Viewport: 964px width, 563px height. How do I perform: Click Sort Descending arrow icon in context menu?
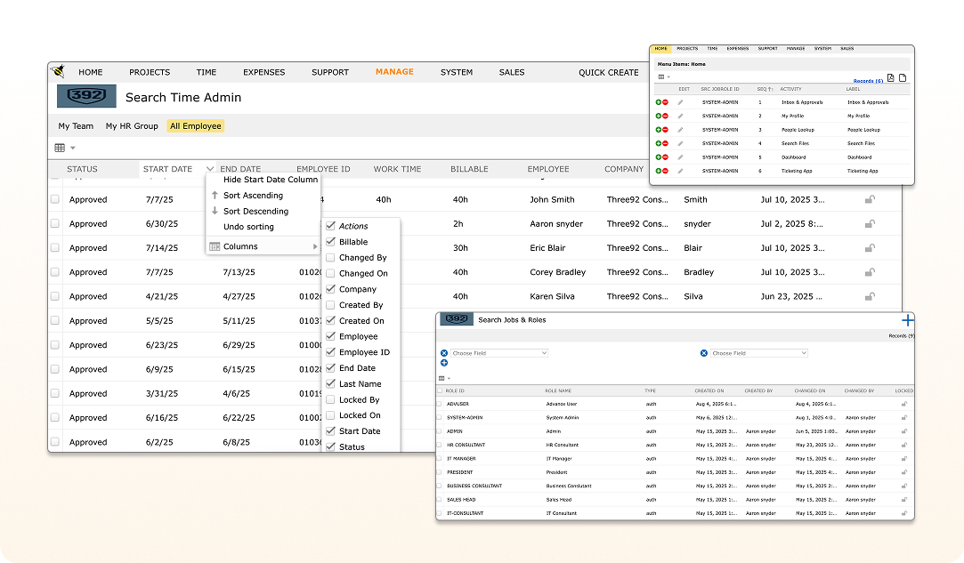(215, 211)
